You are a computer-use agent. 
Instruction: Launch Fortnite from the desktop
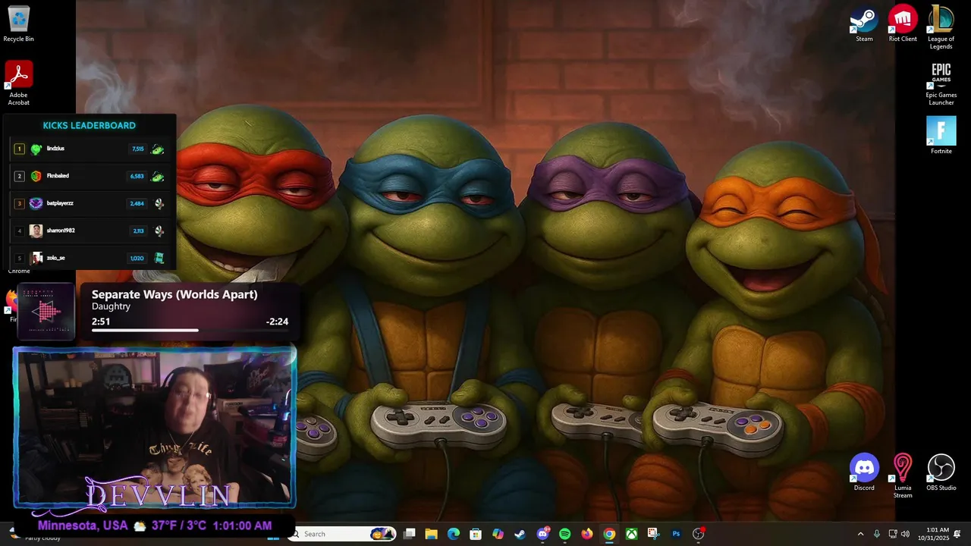[x=941, y=135]
